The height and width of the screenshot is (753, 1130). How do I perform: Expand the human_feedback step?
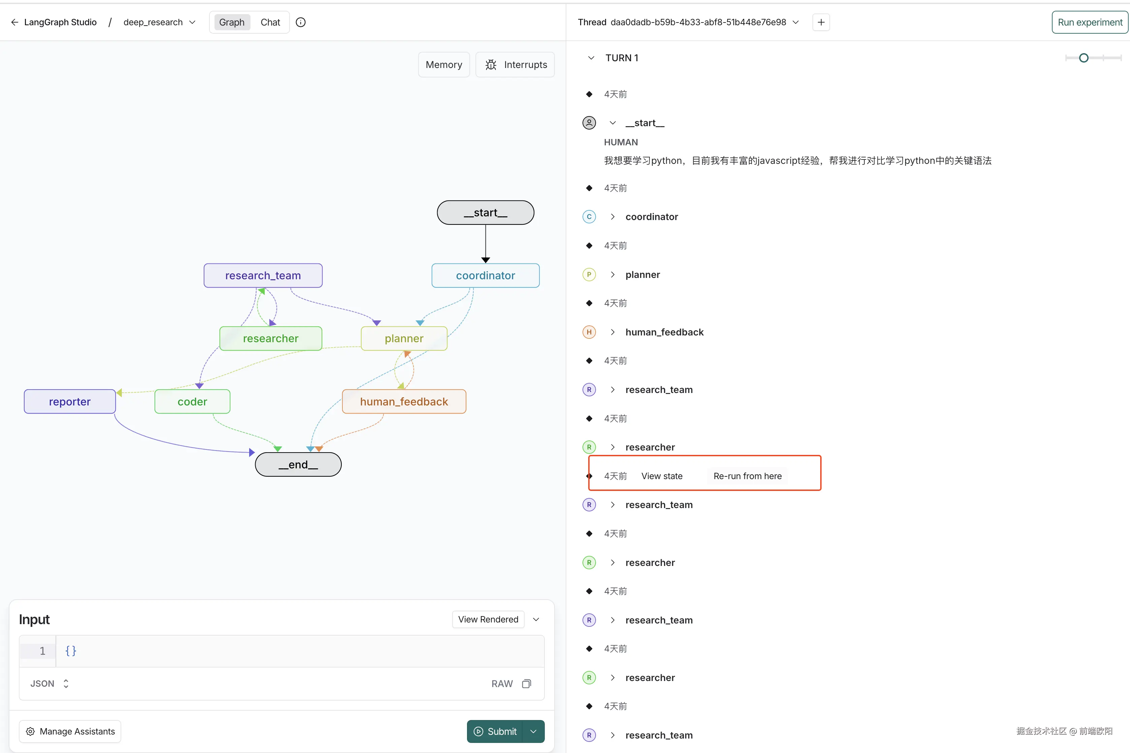pos(612,332)
